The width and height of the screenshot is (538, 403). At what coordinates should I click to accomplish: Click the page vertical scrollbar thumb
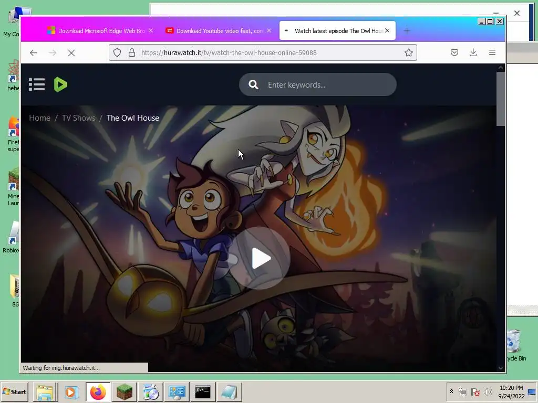(501, 99)
